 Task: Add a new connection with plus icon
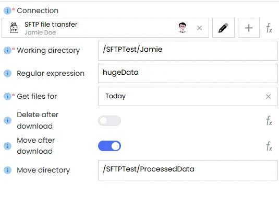pos(249,28)
